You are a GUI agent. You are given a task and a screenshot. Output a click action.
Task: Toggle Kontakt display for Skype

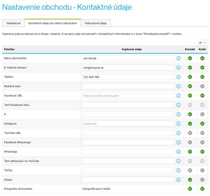point(190,180)
